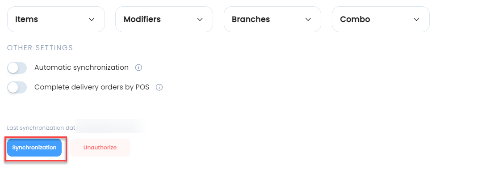Click info icon beside Automatic synchronization
490x195 pixels.
pyautogui.click(x=138, y=68)
